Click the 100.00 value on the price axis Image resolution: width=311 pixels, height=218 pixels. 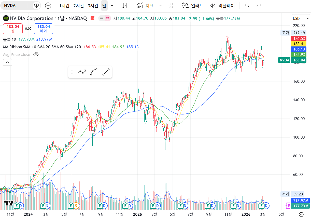[299, 137]
